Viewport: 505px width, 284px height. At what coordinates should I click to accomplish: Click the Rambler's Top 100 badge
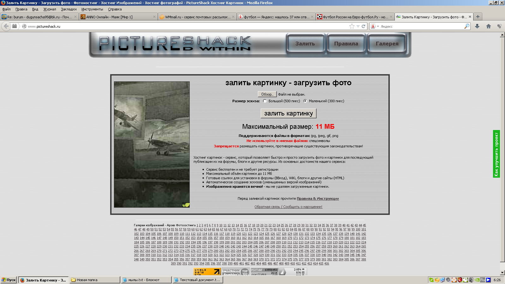point(235,272)
